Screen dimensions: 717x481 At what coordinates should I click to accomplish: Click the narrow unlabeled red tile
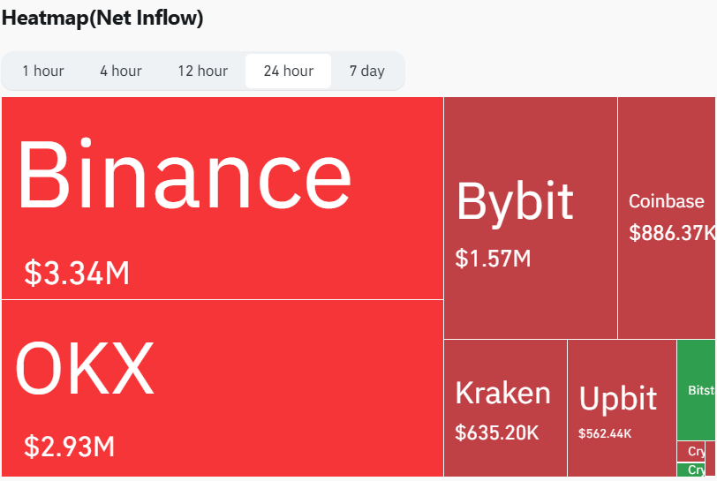pyautogui.click(x=710, y=459)
